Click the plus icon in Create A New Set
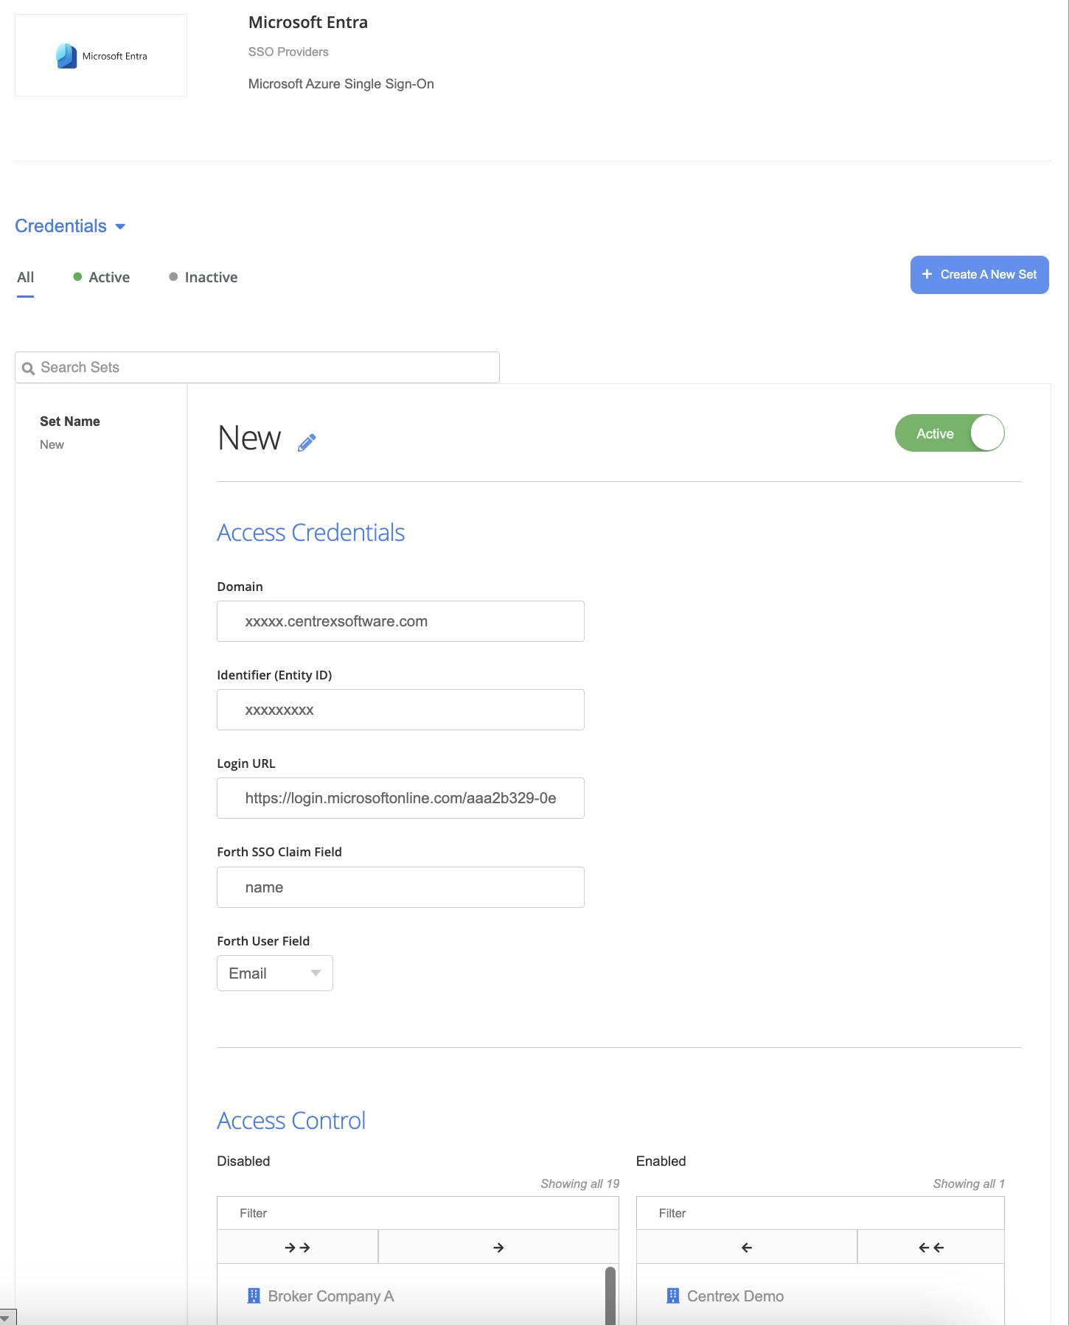This screenshot has height=1325, width=1069. tap(927, 274)
